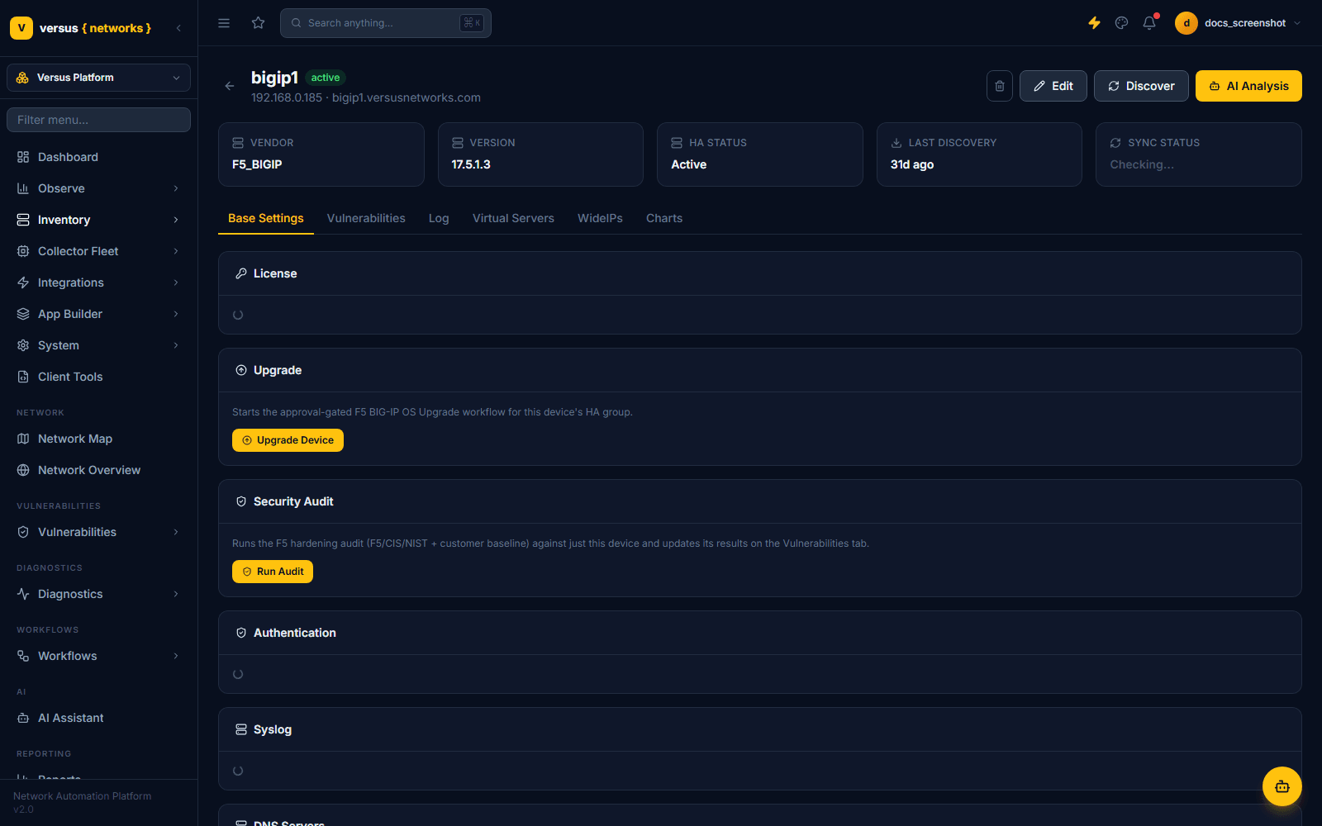Open Network Map in sidebar

coord(99,439)
